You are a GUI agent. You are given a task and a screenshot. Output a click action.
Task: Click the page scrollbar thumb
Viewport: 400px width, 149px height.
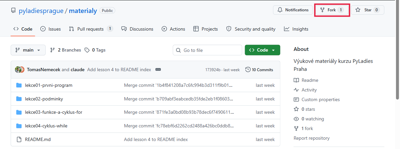click(397, 50)
